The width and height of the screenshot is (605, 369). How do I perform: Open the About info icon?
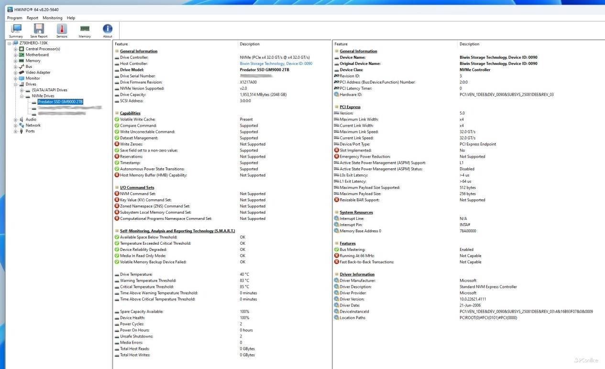coord(108,30)
